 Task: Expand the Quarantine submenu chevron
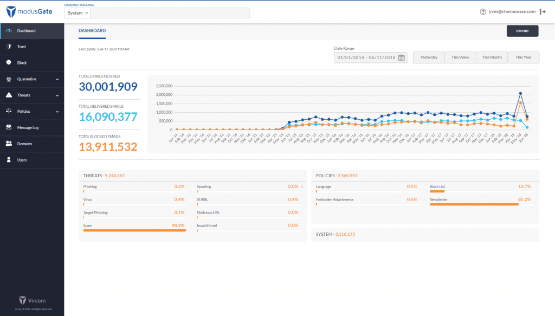[x=57, y=79]
